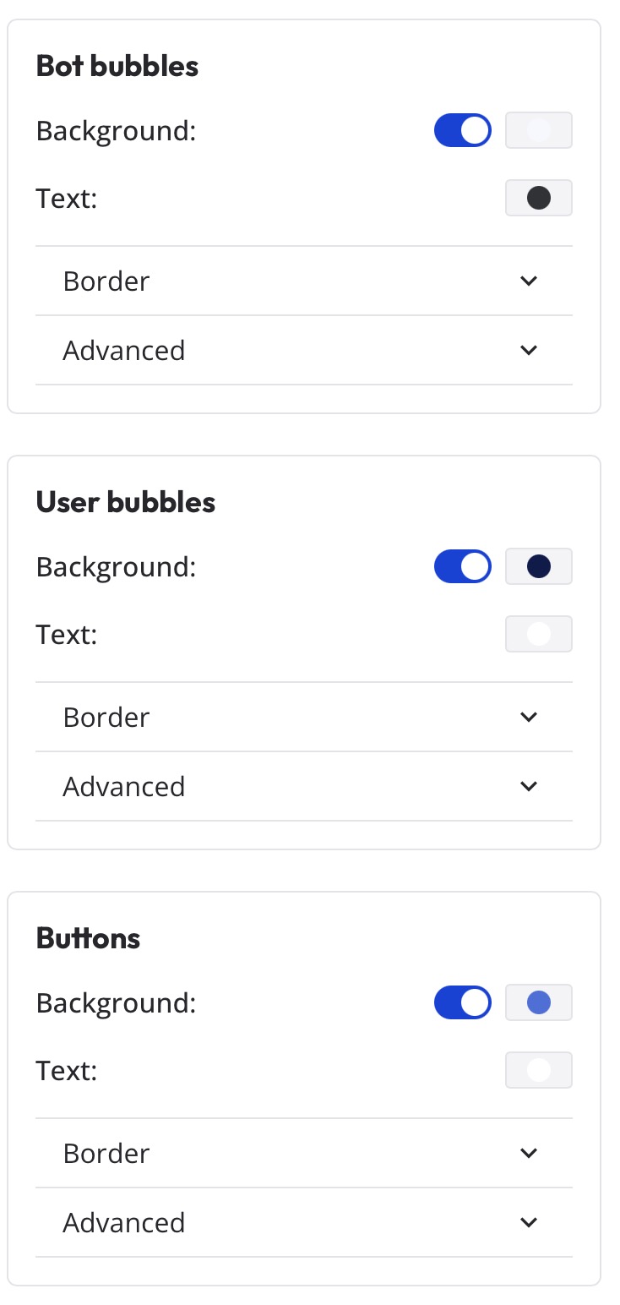
Task: Disable the Buttons background switch
Action: [462, 1003]
